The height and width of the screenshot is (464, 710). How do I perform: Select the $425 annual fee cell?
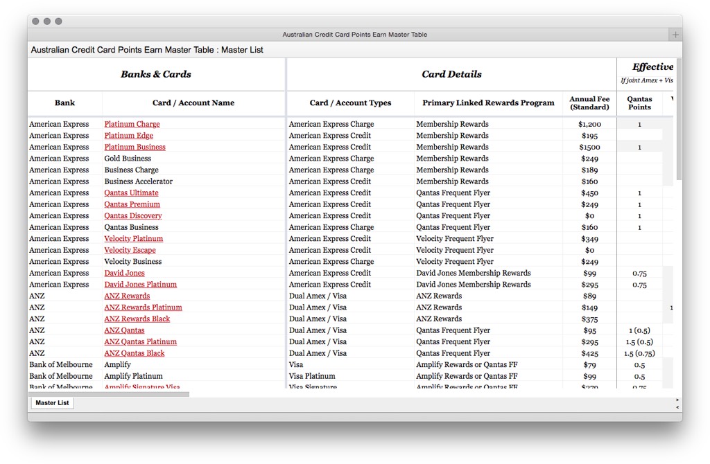[x=589, y=353]
